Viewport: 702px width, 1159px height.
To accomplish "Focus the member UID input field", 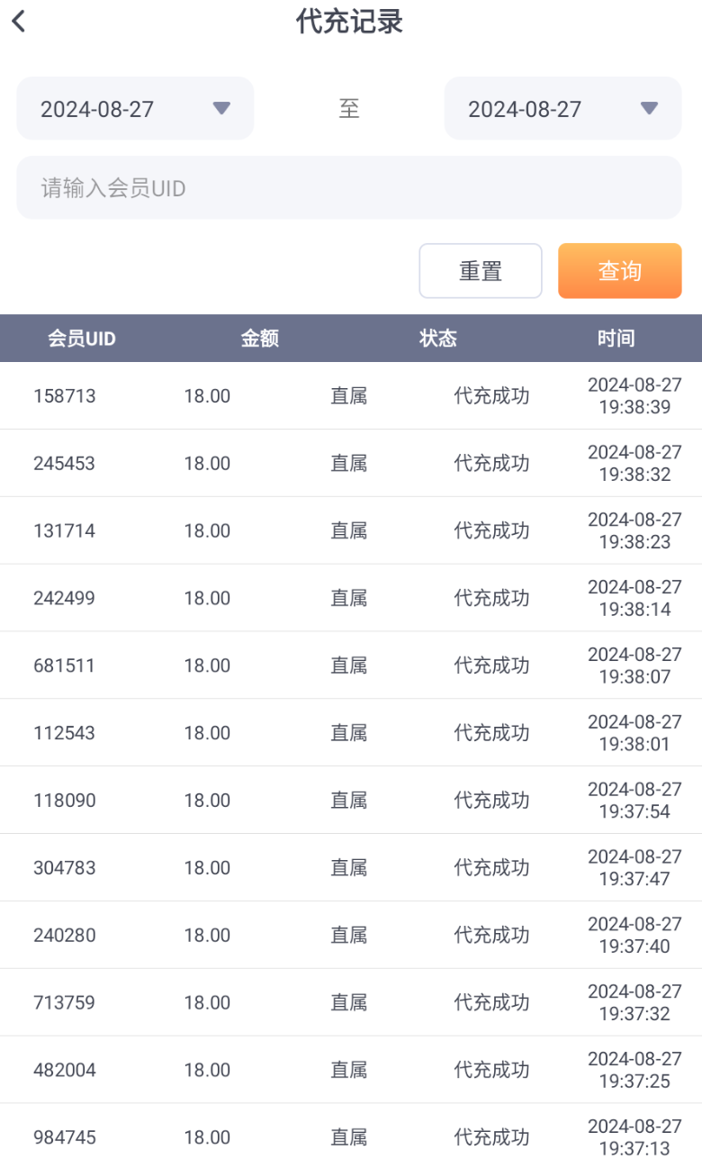I will pos(349,188).
